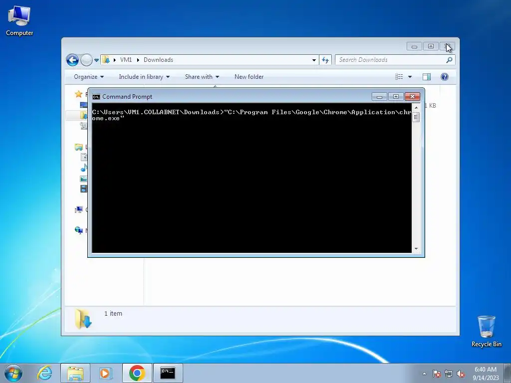Image resolution: width=511 pixels, height=383 pixels.
Task: Open Include in library menu
Action: (144, 77)
